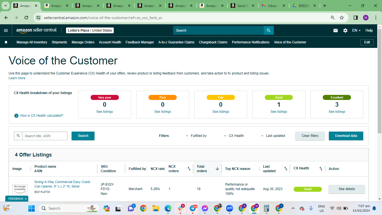382x215 pixels.
Task: Open File Explorer from the taskbar
Action: (156, 208)
